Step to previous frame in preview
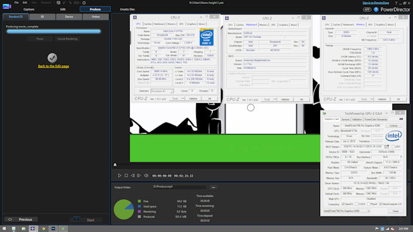Screen dimensions: 413x232 133,175
